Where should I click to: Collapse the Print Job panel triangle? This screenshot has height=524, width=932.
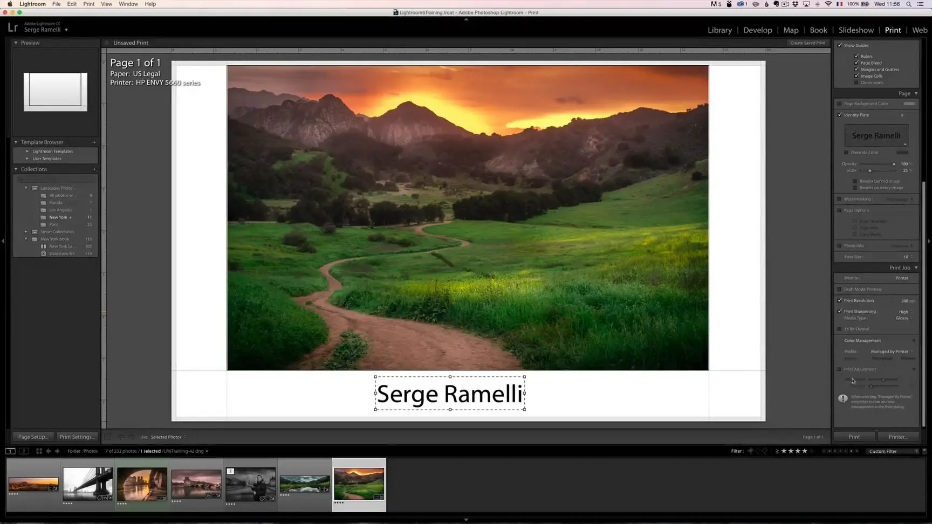(916, 268)
